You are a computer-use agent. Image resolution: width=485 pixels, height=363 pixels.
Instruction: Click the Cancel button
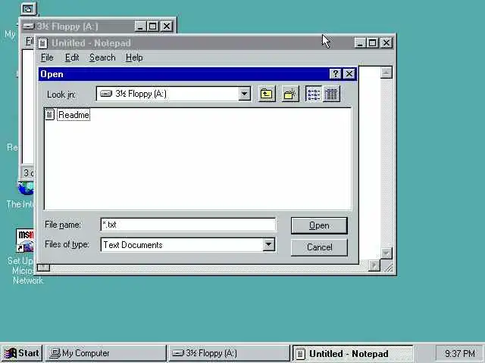click(x=319, y=247)
